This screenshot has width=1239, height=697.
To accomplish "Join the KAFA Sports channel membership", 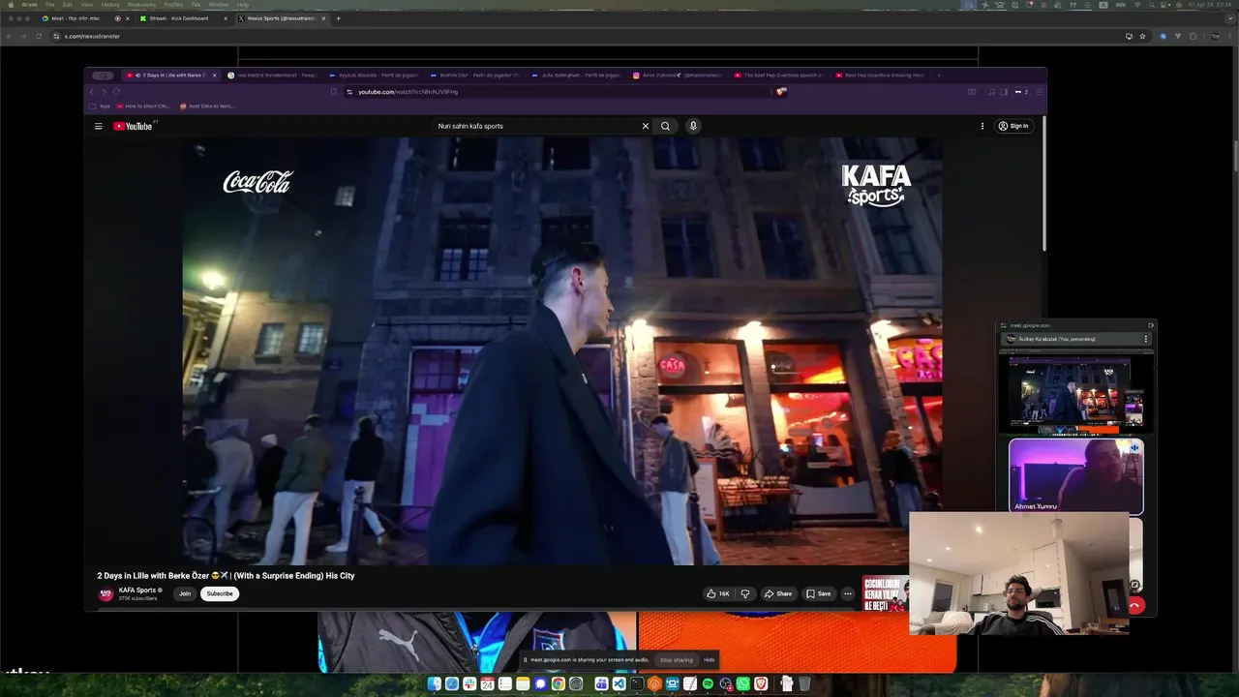I will click(x=184, y=593).
